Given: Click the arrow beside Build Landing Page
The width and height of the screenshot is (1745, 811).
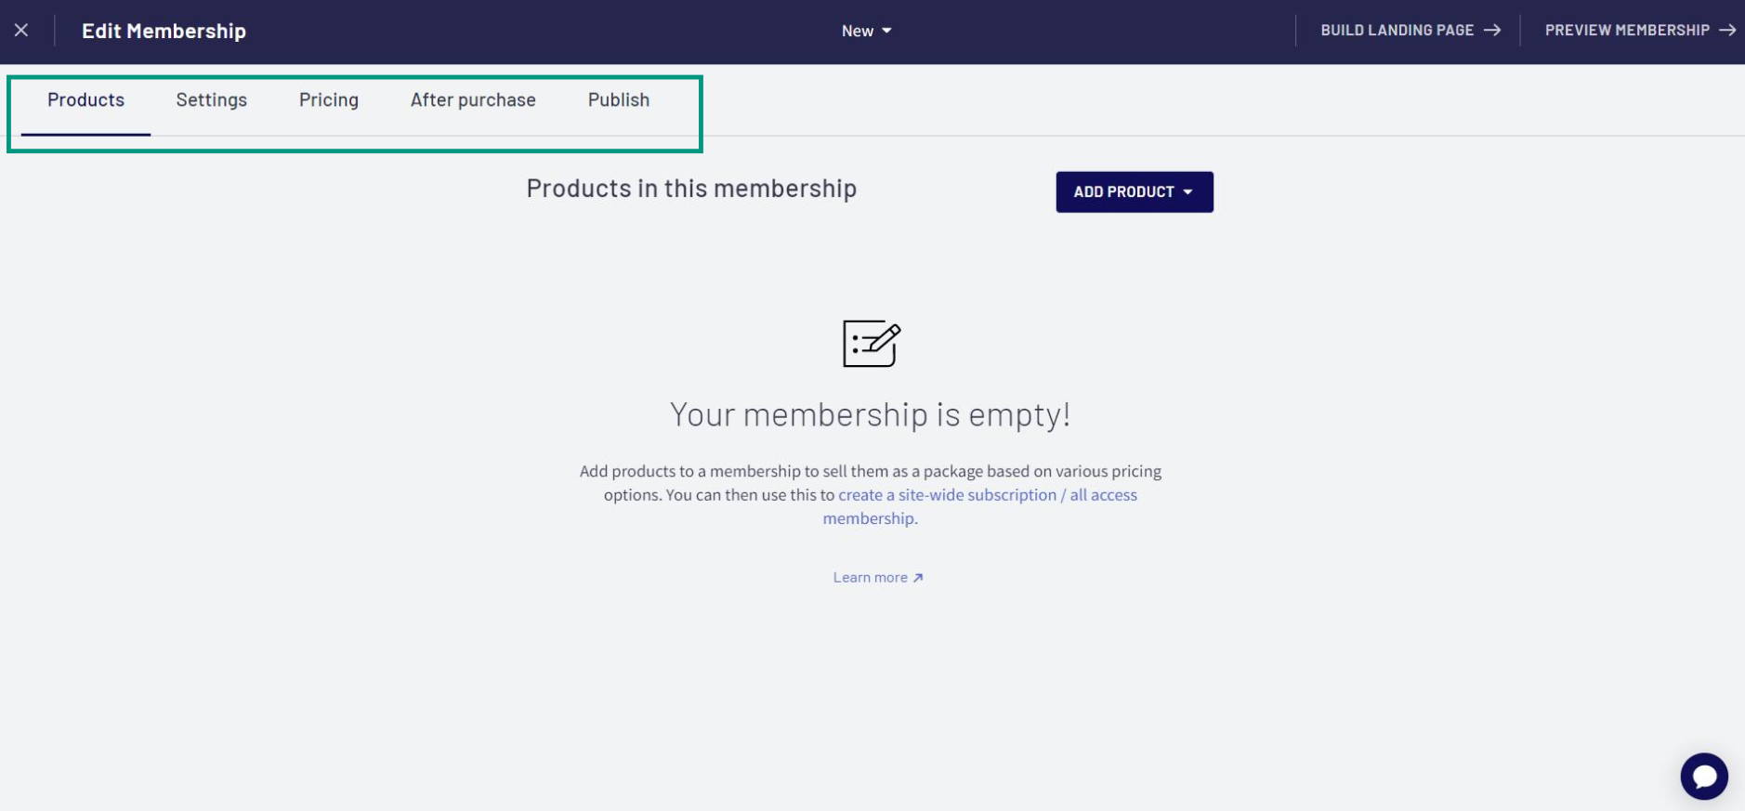Looking at the screenshot, I should click(1492, 31).
